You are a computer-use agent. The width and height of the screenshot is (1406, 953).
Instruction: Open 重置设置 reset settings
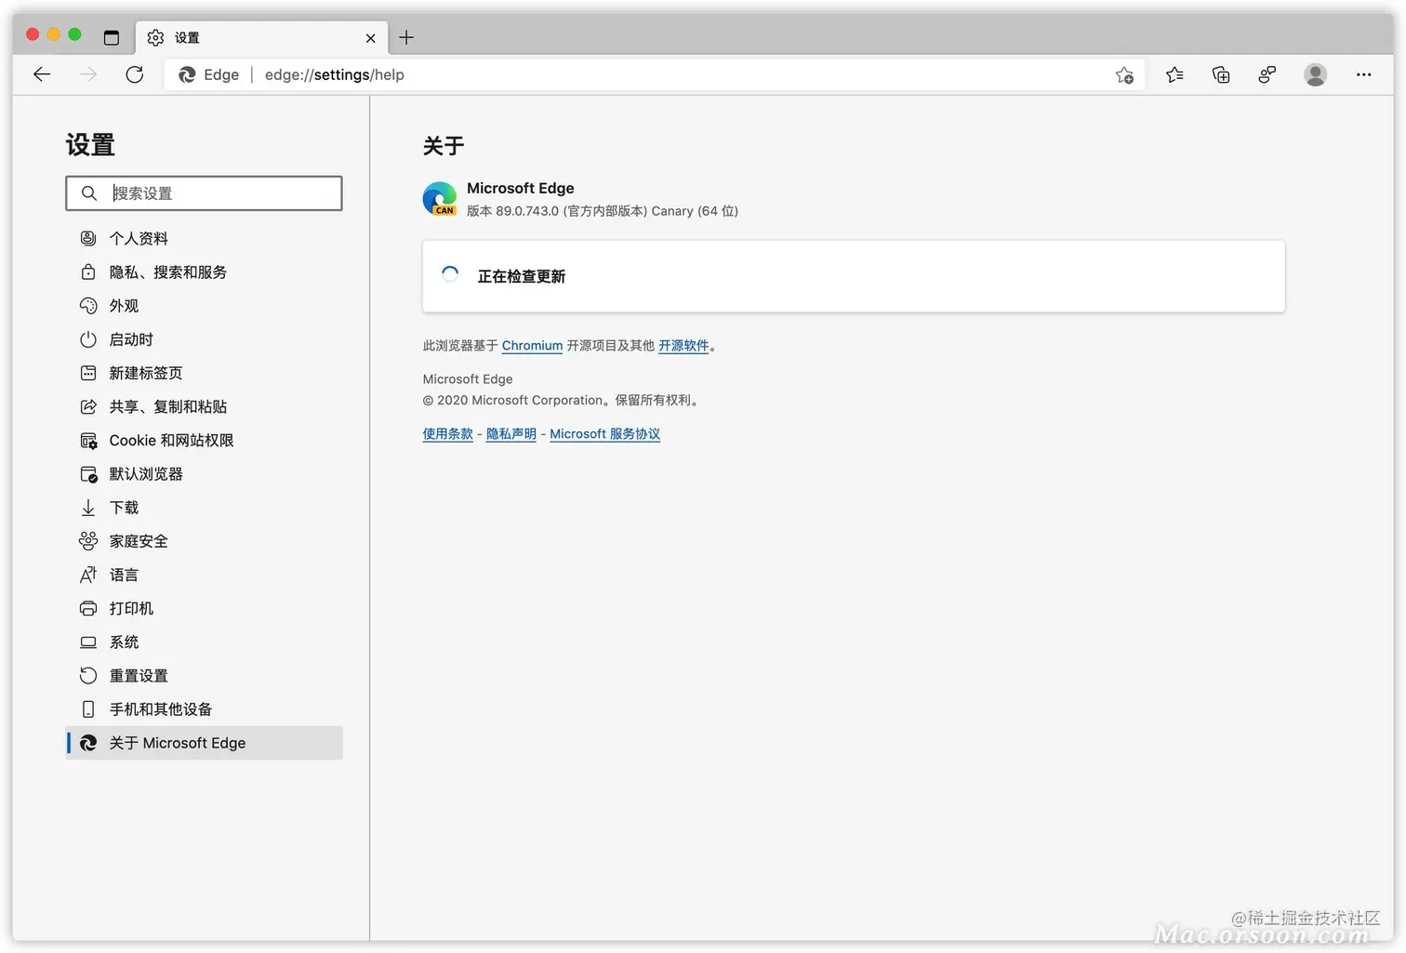pos(204,675)
